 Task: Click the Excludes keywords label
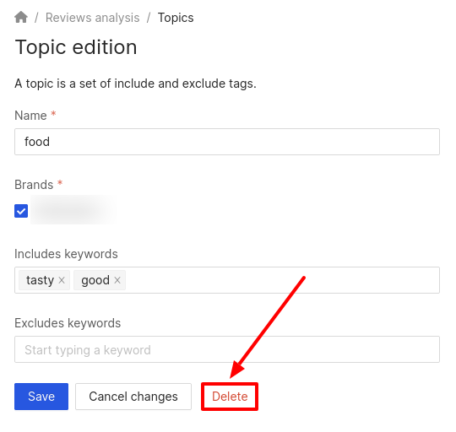[68, 323]
